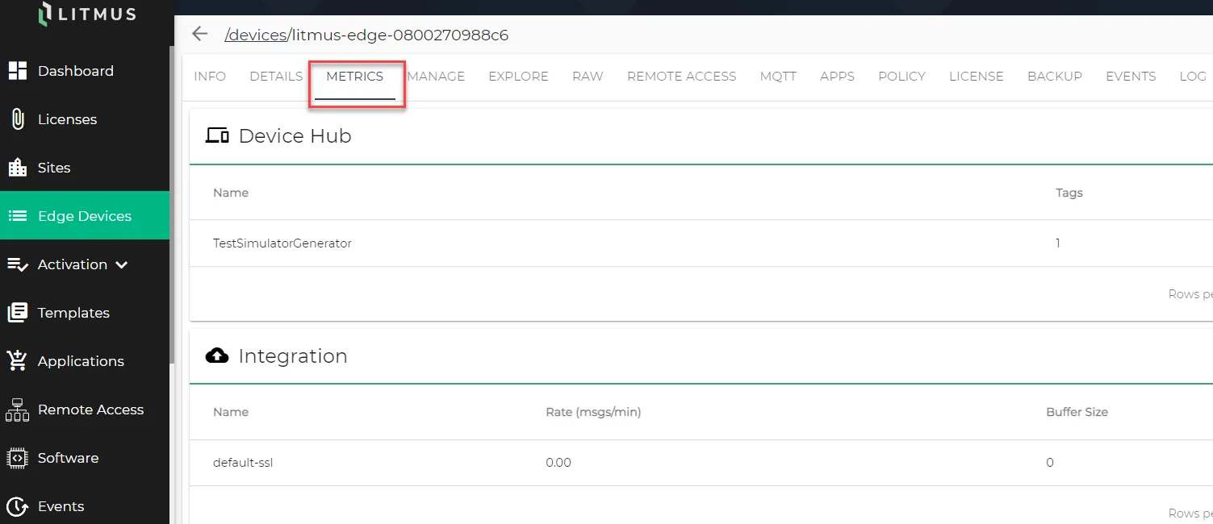Open Events in the sidebar
The height and width of the screenshot is (524, 1213).
coord(85,506)
